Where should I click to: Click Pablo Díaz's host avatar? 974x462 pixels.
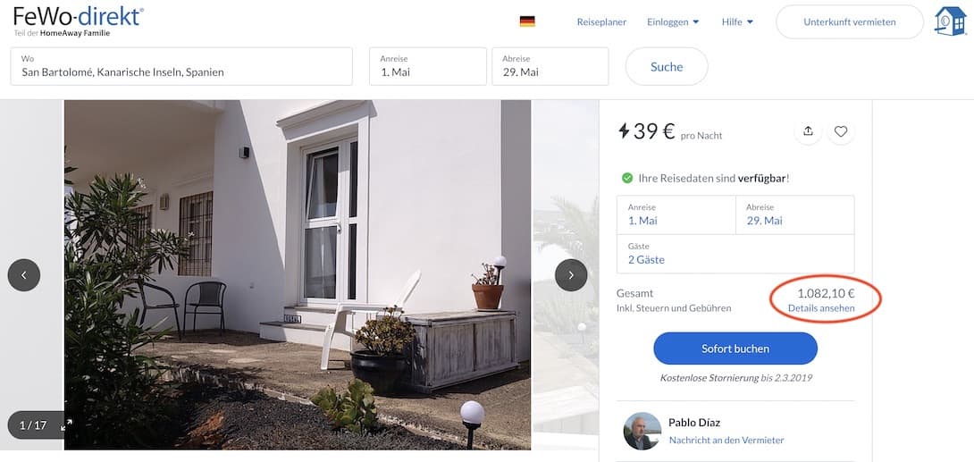642,431
